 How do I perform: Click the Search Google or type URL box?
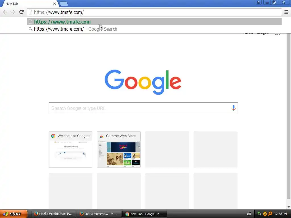click(x=143, y=108)
